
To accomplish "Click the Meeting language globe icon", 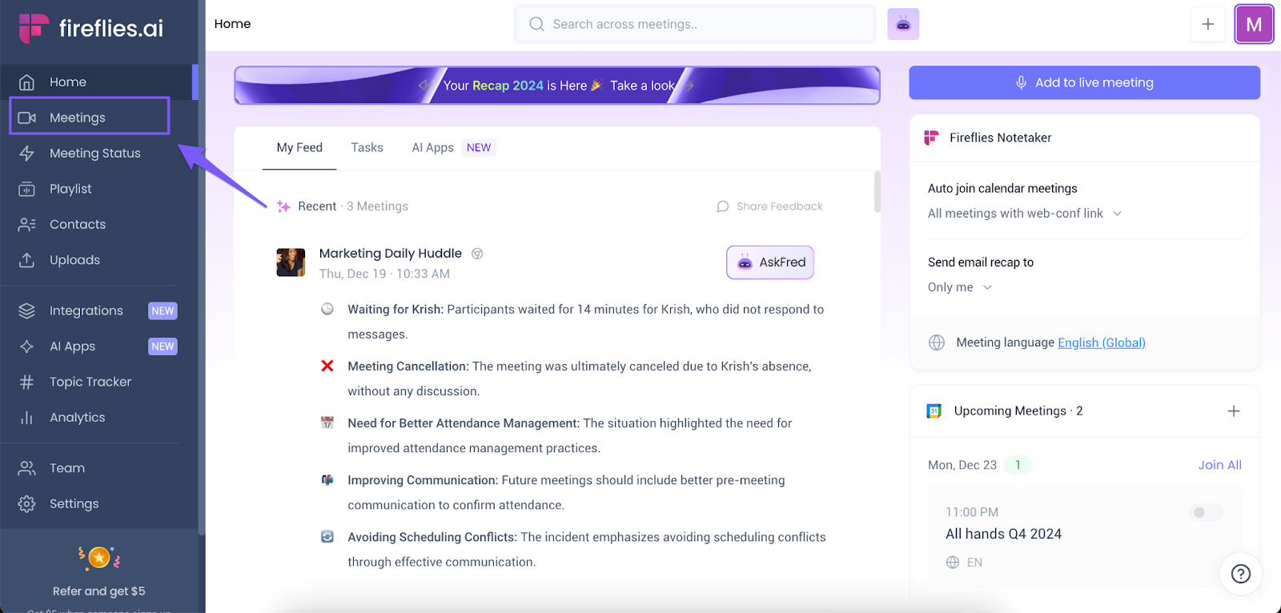I will pos(937,343).
